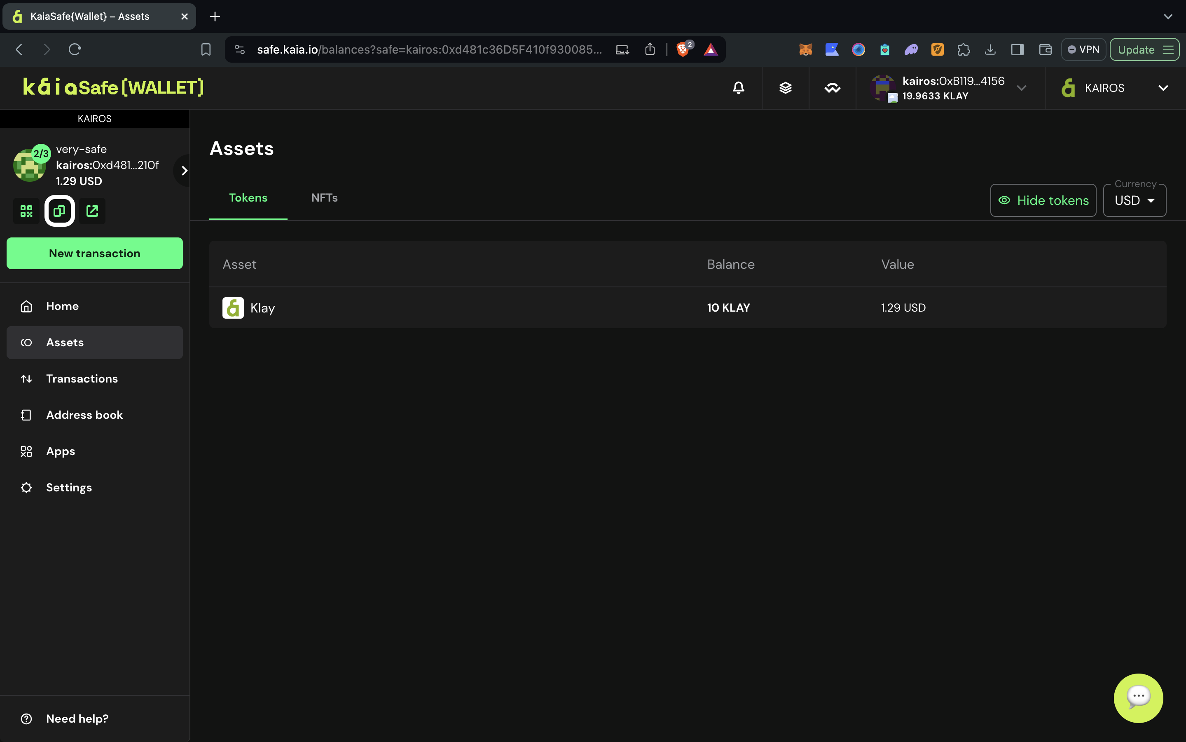Screen dimensions: 1186x742
Task: Open the Currency USD dropdown
Action: coord(1134,200)
